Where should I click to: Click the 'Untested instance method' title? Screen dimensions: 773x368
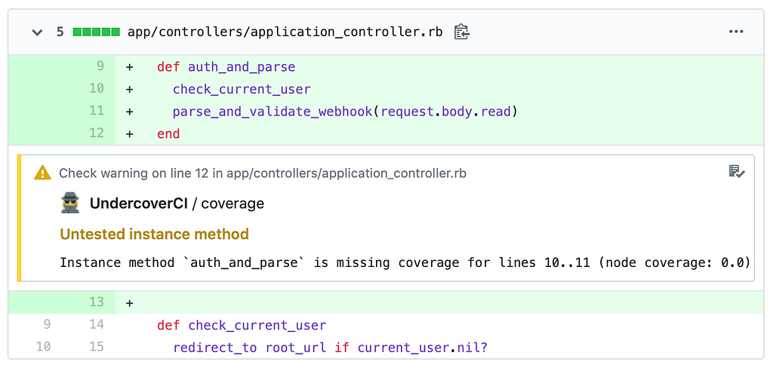[154, 235]
